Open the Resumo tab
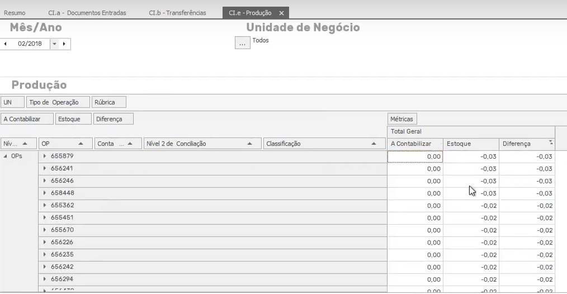567x294 pixels. pyautogui.click(x=15, y=13)
